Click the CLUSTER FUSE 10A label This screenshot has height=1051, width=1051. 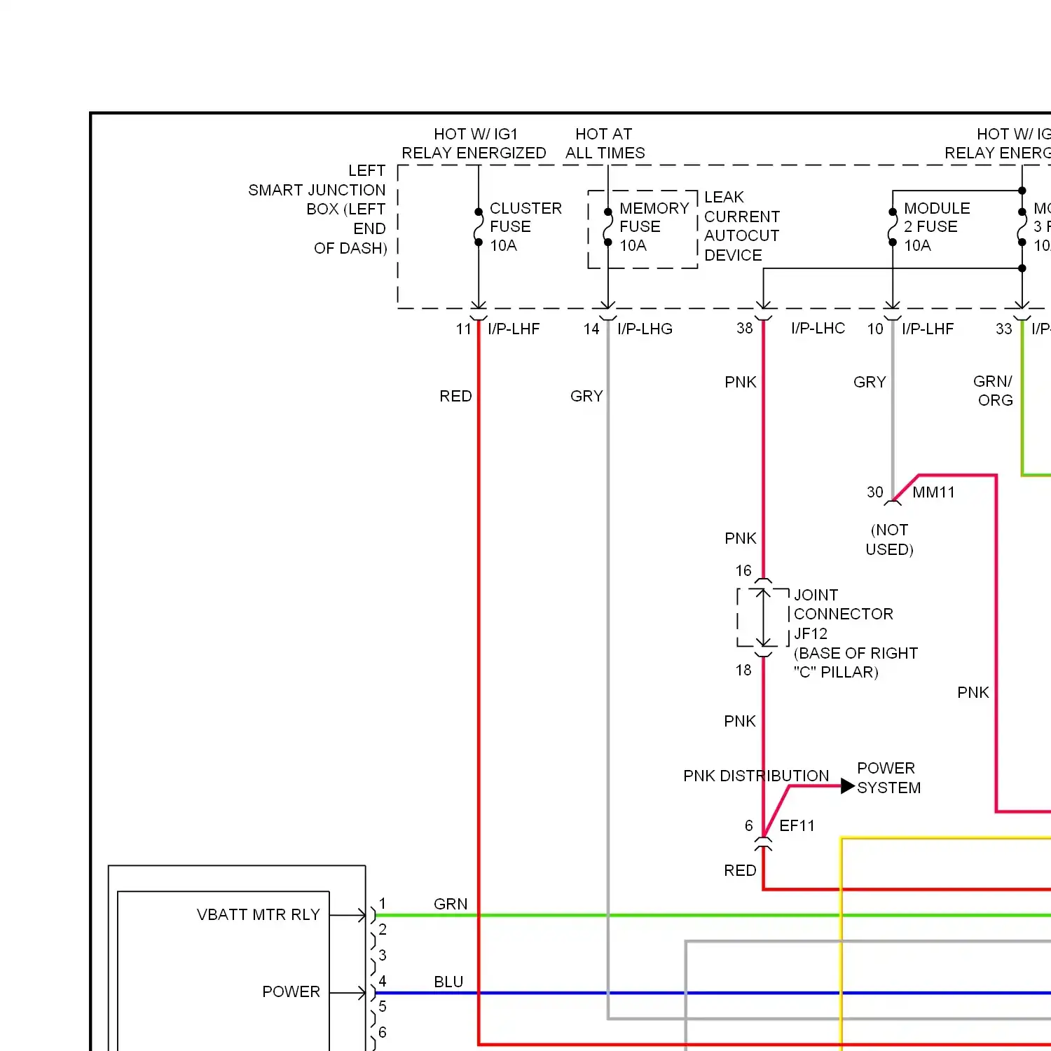coord(525,227)
